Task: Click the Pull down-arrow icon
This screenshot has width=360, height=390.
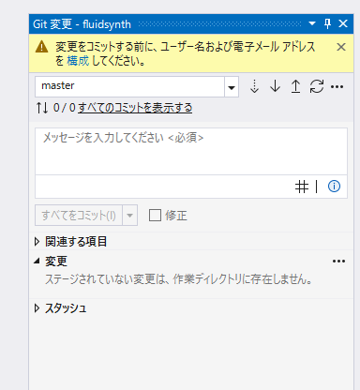Action: pos(275,86)
